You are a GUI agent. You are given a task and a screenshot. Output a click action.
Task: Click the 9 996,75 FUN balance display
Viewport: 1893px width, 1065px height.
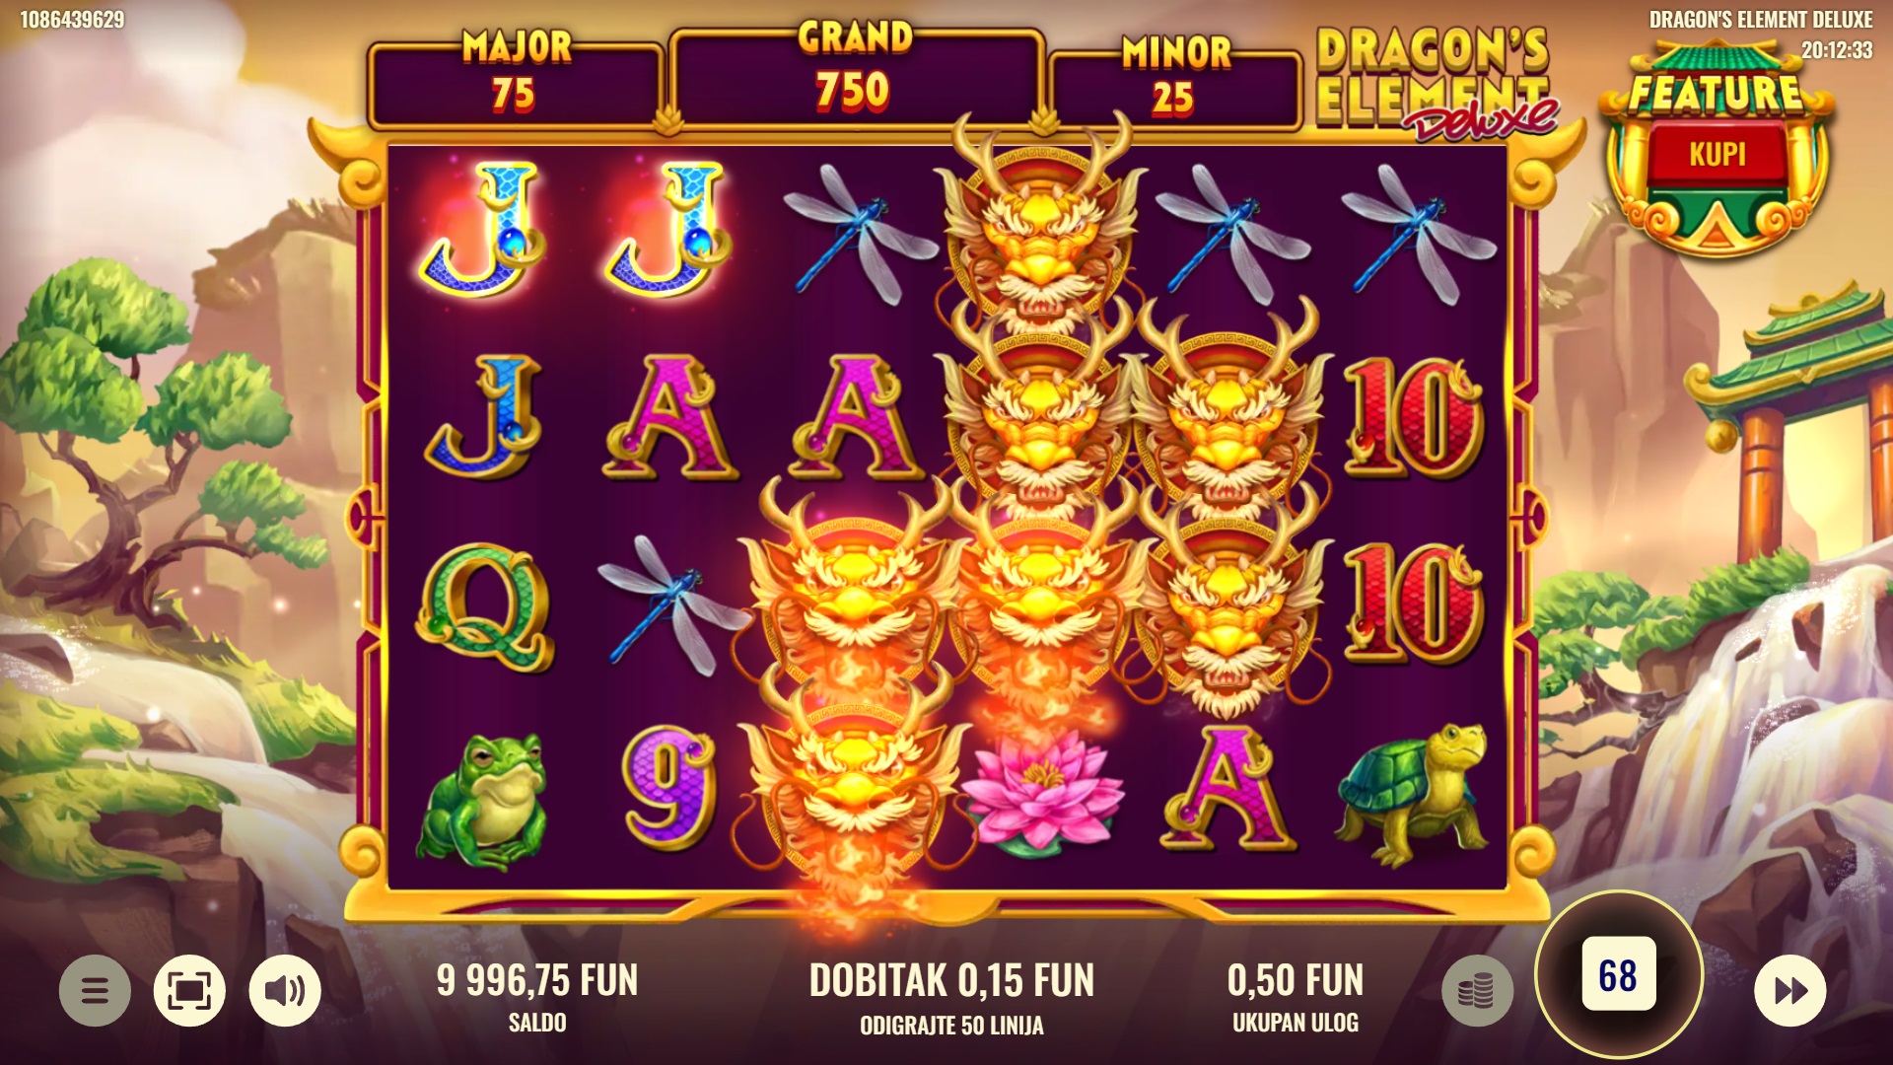(537, 980)
